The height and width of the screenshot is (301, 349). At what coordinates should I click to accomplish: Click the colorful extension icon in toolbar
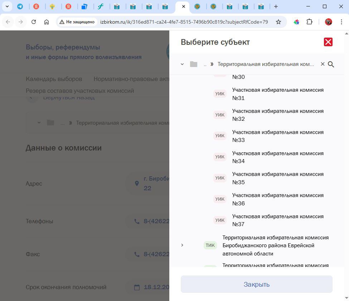click(296, 22)
